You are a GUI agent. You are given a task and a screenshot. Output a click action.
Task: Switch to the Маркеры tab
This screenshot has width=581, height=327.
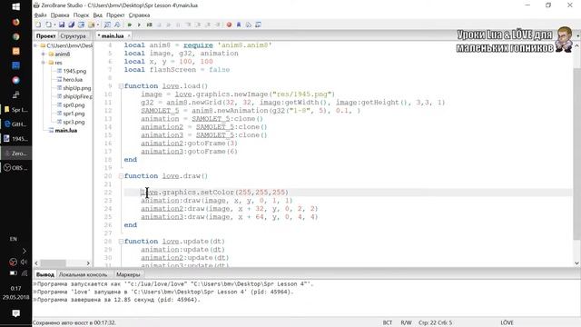tap(128, 274)
